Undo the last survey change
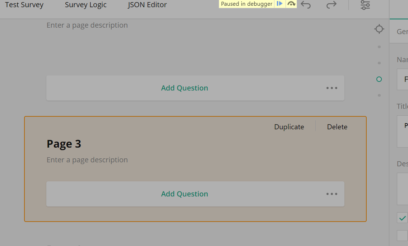Screen dimensions: 408x246 point(306,5)
